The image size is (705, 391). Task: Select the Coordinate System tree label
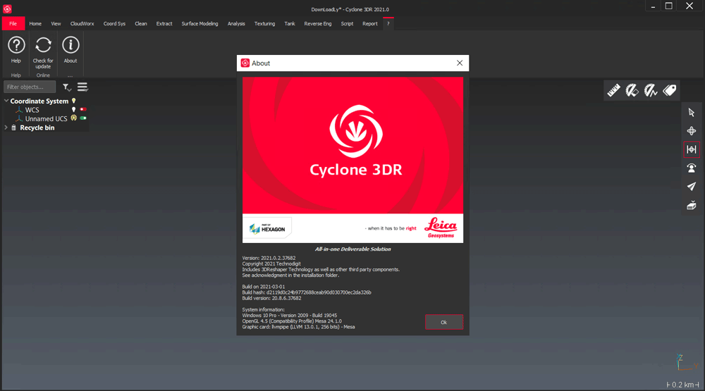(x=39, y=101)
